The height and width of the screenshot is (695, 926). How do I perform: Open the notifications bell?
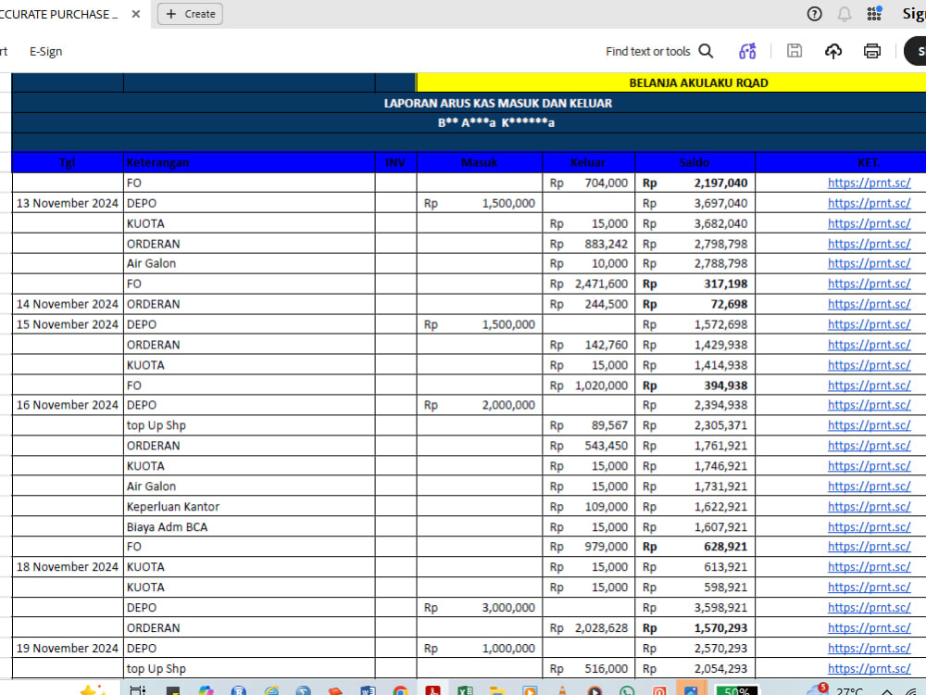[845, 14]
